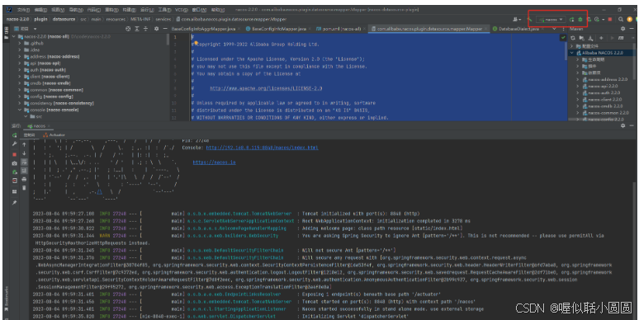This screenshot has height=320, width=639.
Task: Click the 'datasource' breadcrumb
Action: coord(64,19)
